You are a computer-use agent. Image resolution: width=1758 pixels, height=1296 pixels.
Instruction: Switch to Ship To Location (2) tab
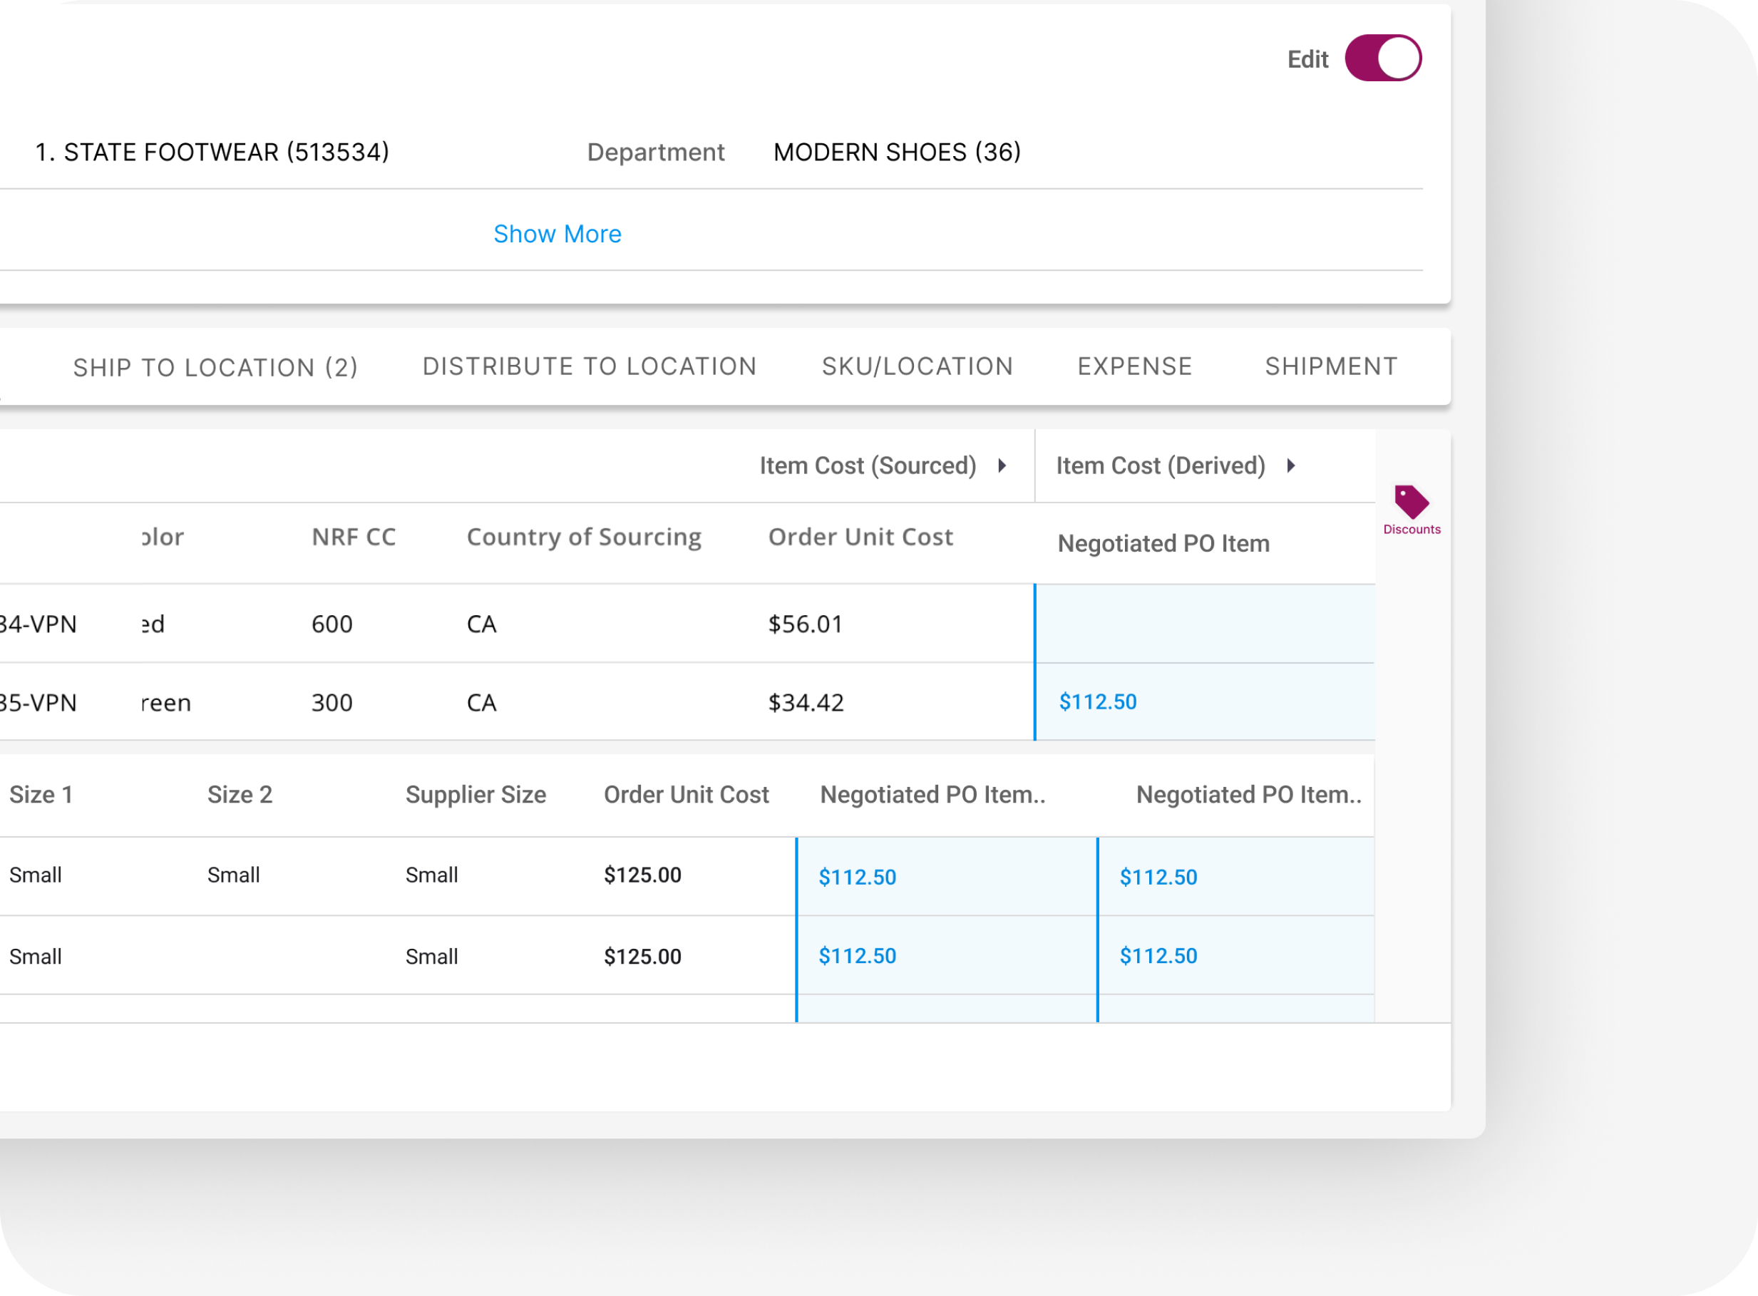[x=215, y=367]
